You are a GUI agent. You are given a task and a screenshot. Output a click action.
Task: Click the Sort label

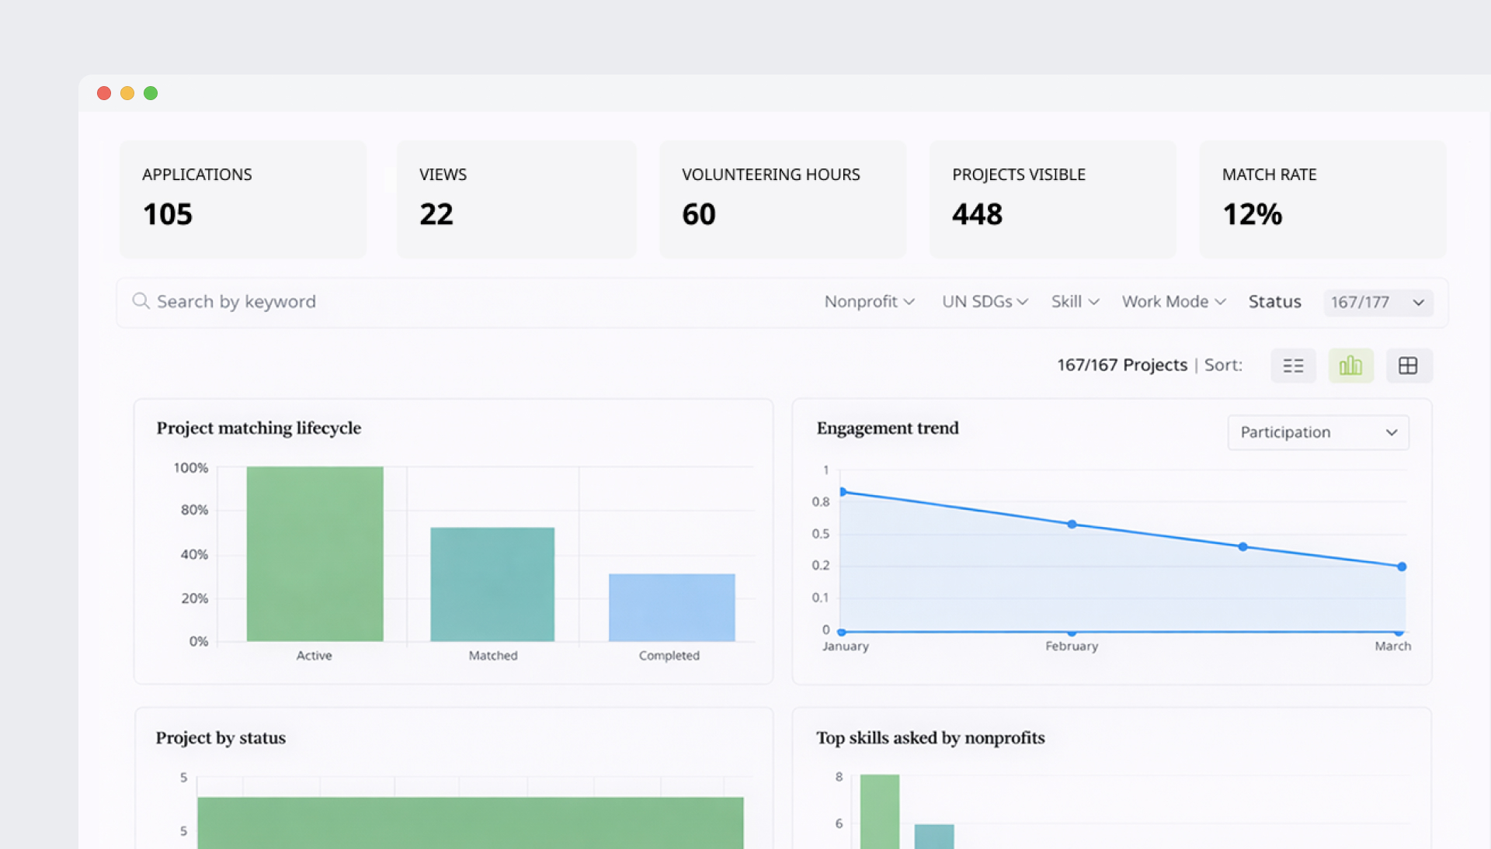click(x=1223, y=366)
